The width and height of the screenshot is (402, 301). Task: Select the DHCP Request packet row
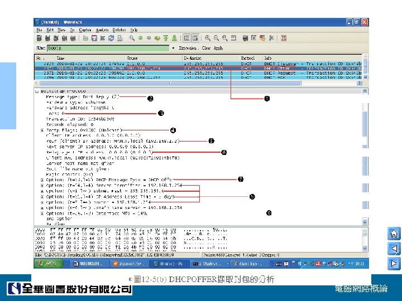198,73
